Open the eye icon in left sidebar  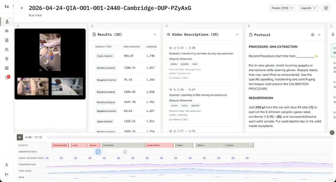[7, 31]
